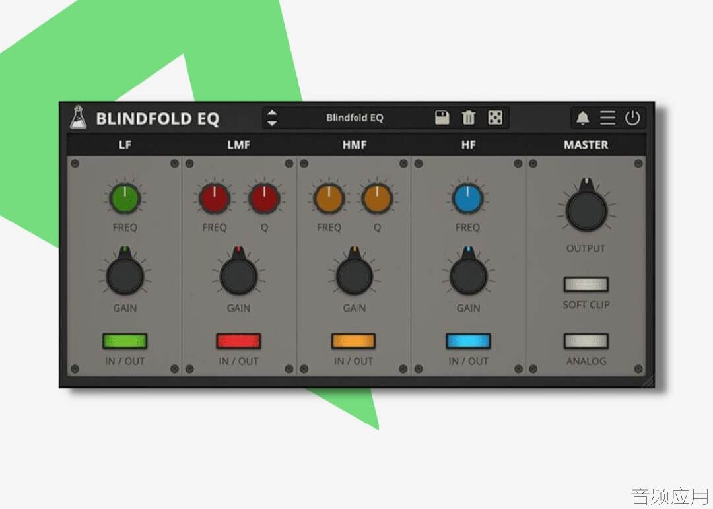Click the orange HMF Q knob
713x509 pixels.
tap(377, 198)
